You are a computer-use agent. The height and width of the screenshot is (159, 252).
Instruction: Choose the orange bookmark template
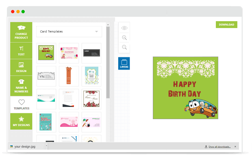[69, 76]
